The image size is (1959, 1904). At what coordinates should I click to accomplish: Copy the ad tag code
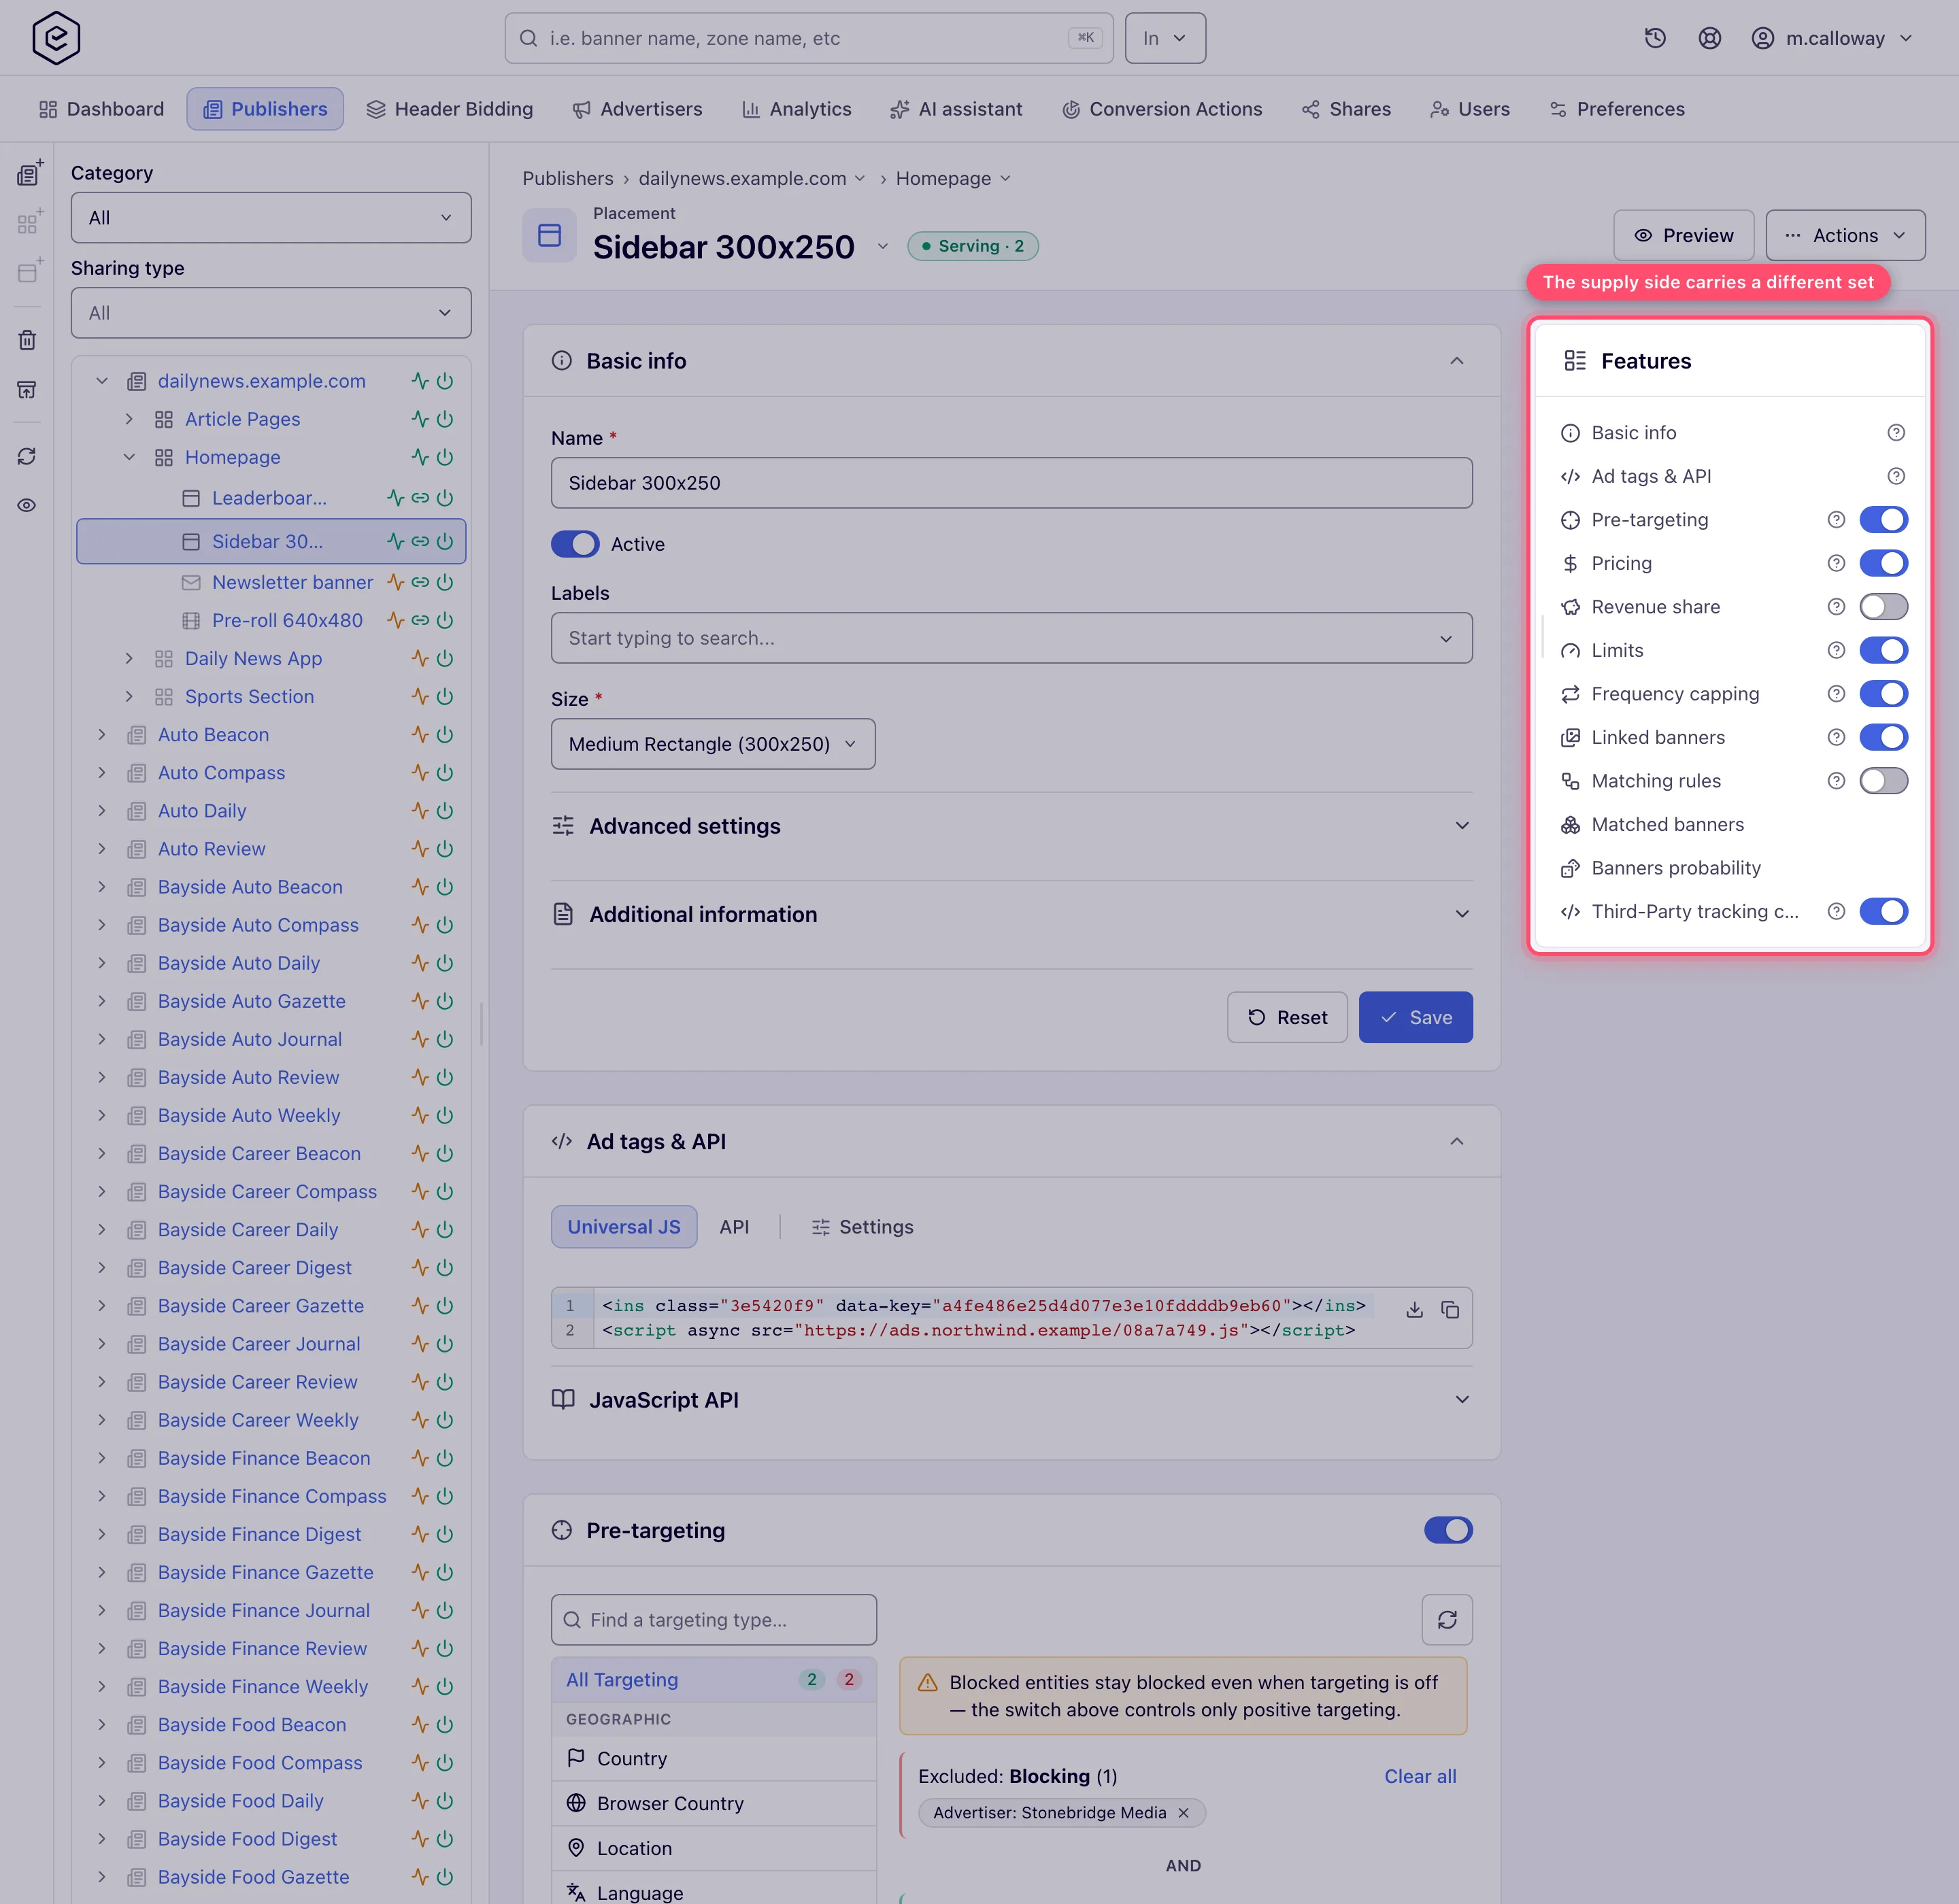[x=1450, y=1310]
